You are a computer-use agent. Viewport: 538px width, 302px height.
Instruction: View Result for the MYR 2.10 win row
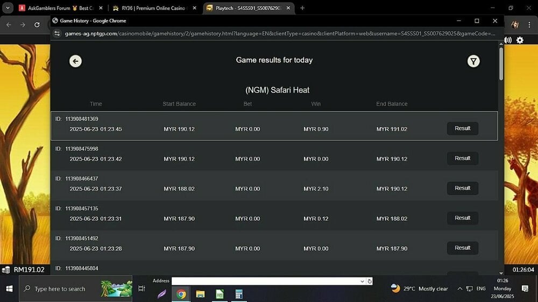pos(462,188)
